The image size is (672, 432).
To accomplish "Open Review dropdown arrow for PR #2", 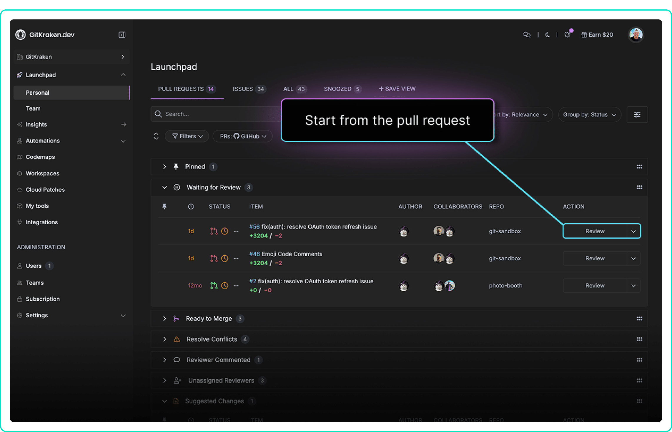I will tap(633, 286).
